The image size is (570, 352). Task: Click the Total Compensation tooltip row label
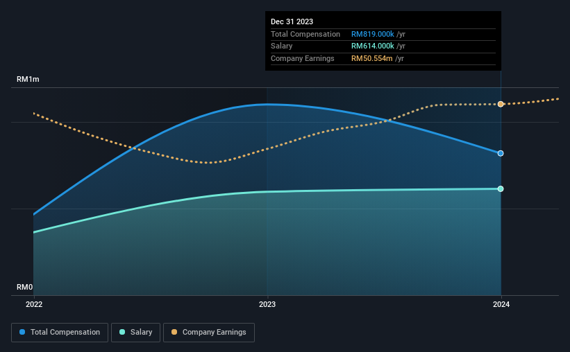pos(305,34)
